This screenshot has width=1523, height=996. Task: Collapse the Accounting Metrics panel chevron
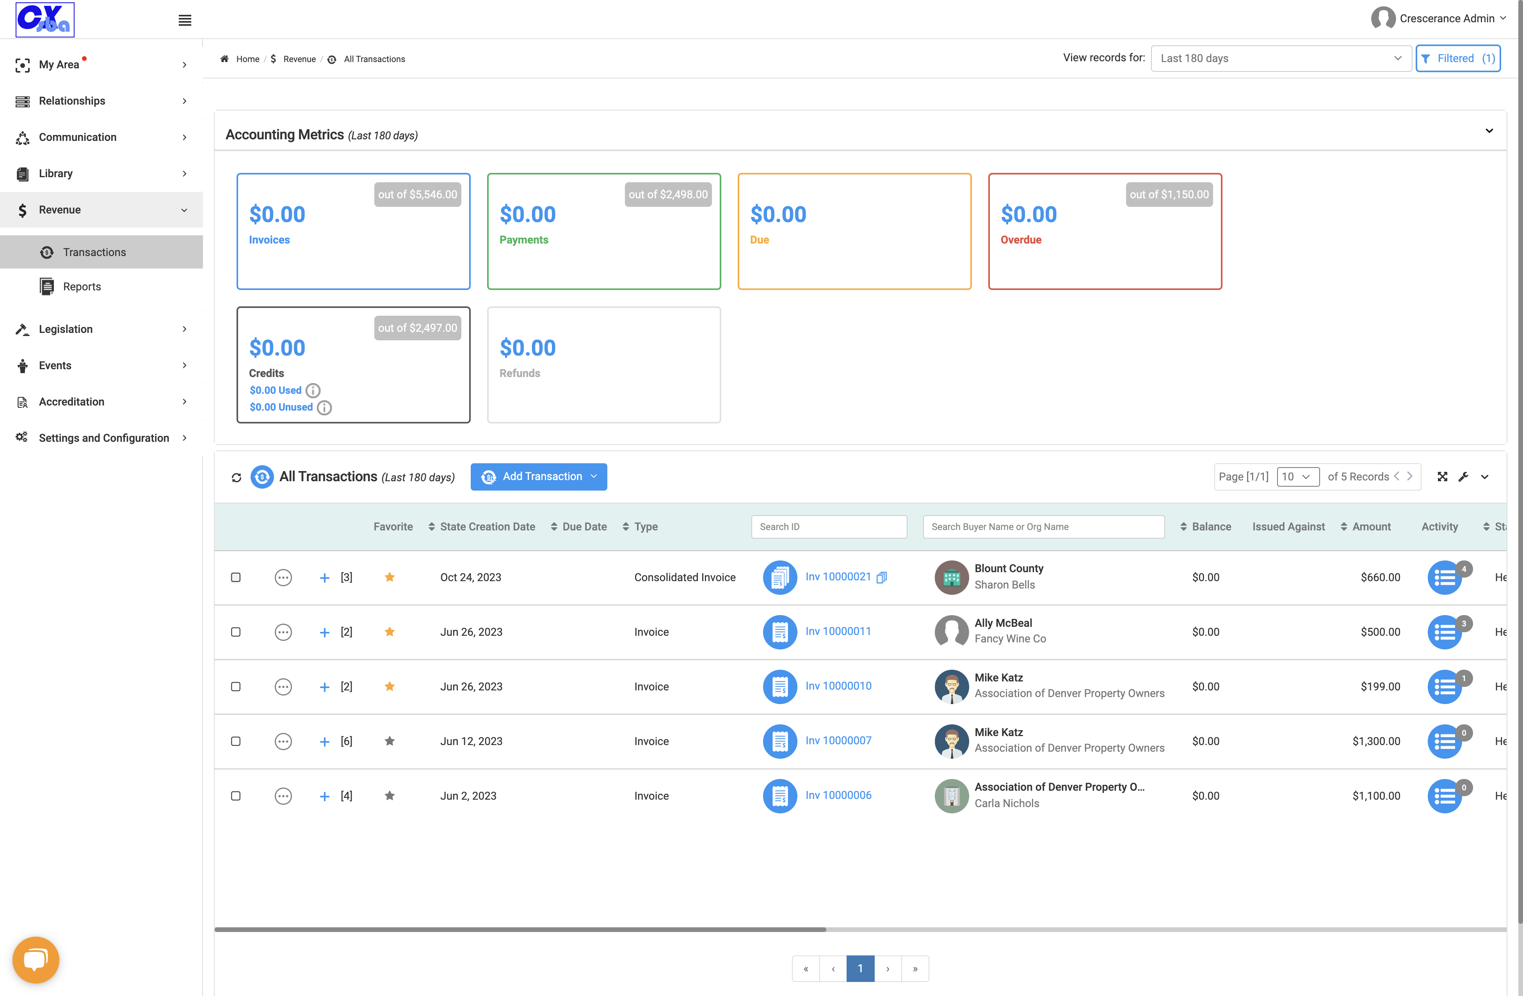pos(1489,130)
